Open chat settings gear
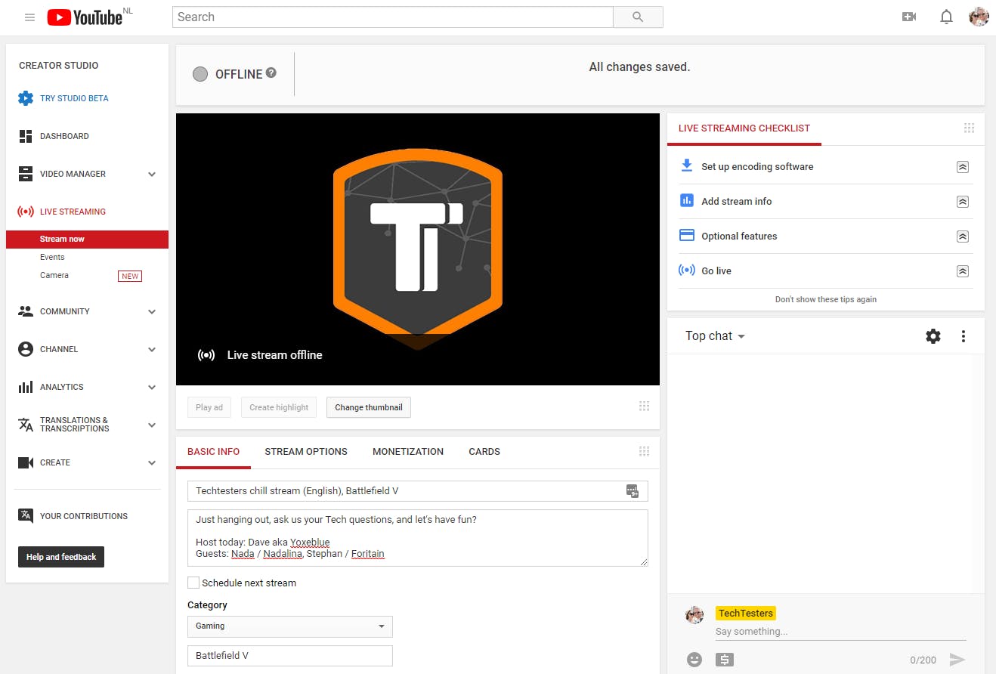The height and width of the screenshot is (674, 996). 933,336
